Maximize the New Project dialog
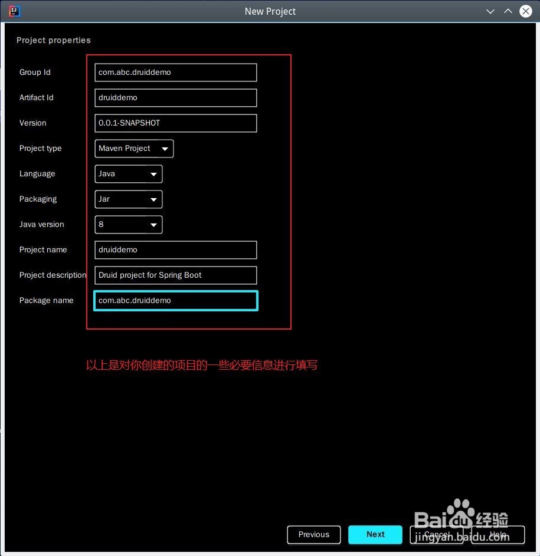Screen dimensions: 540x556 pos(508,11)
